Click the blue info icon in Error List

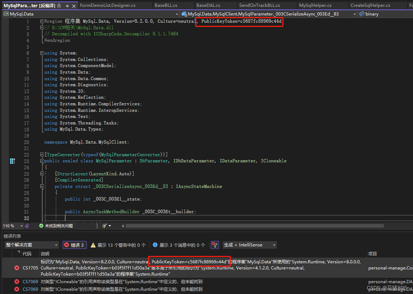click(x=155, y=245)
